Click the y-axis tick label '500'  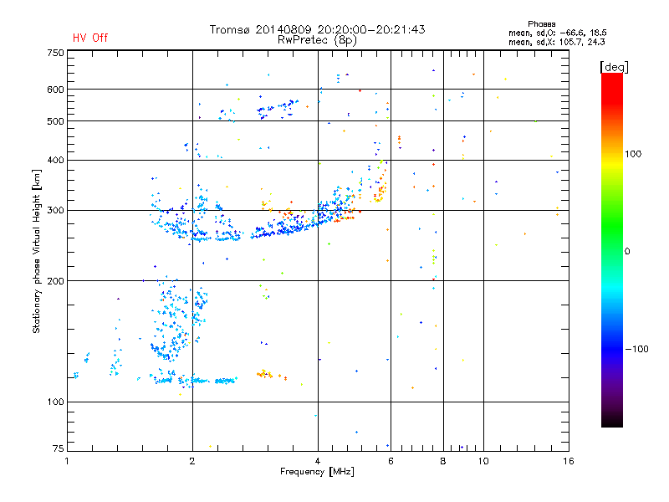pos(56,121)
